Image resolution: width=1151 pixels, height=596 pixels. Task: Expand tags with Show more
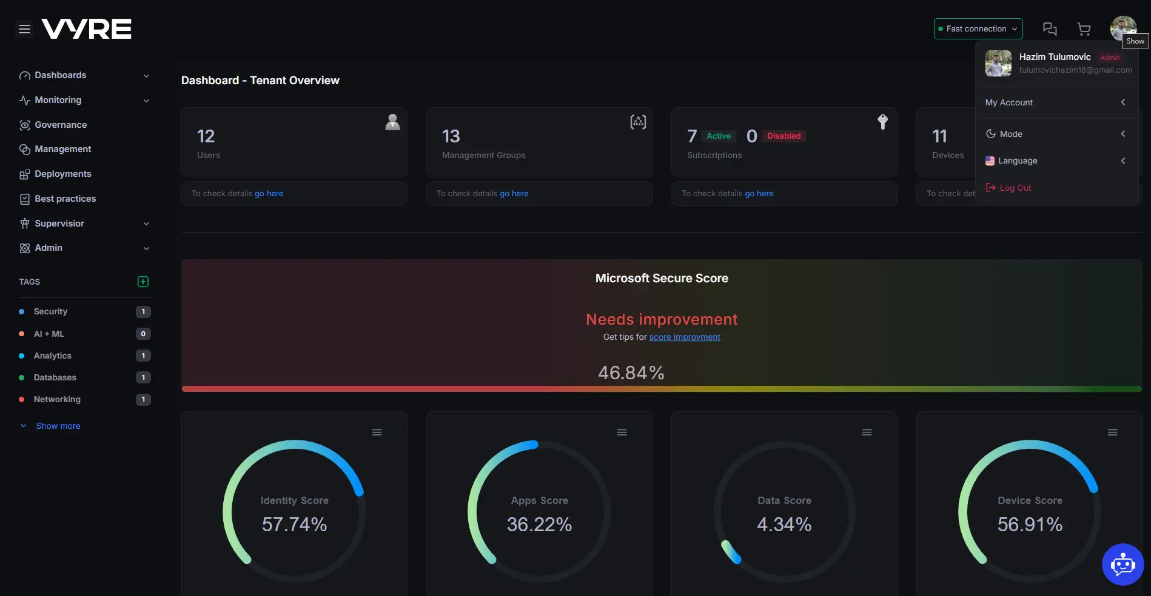(x=58, y=426)
